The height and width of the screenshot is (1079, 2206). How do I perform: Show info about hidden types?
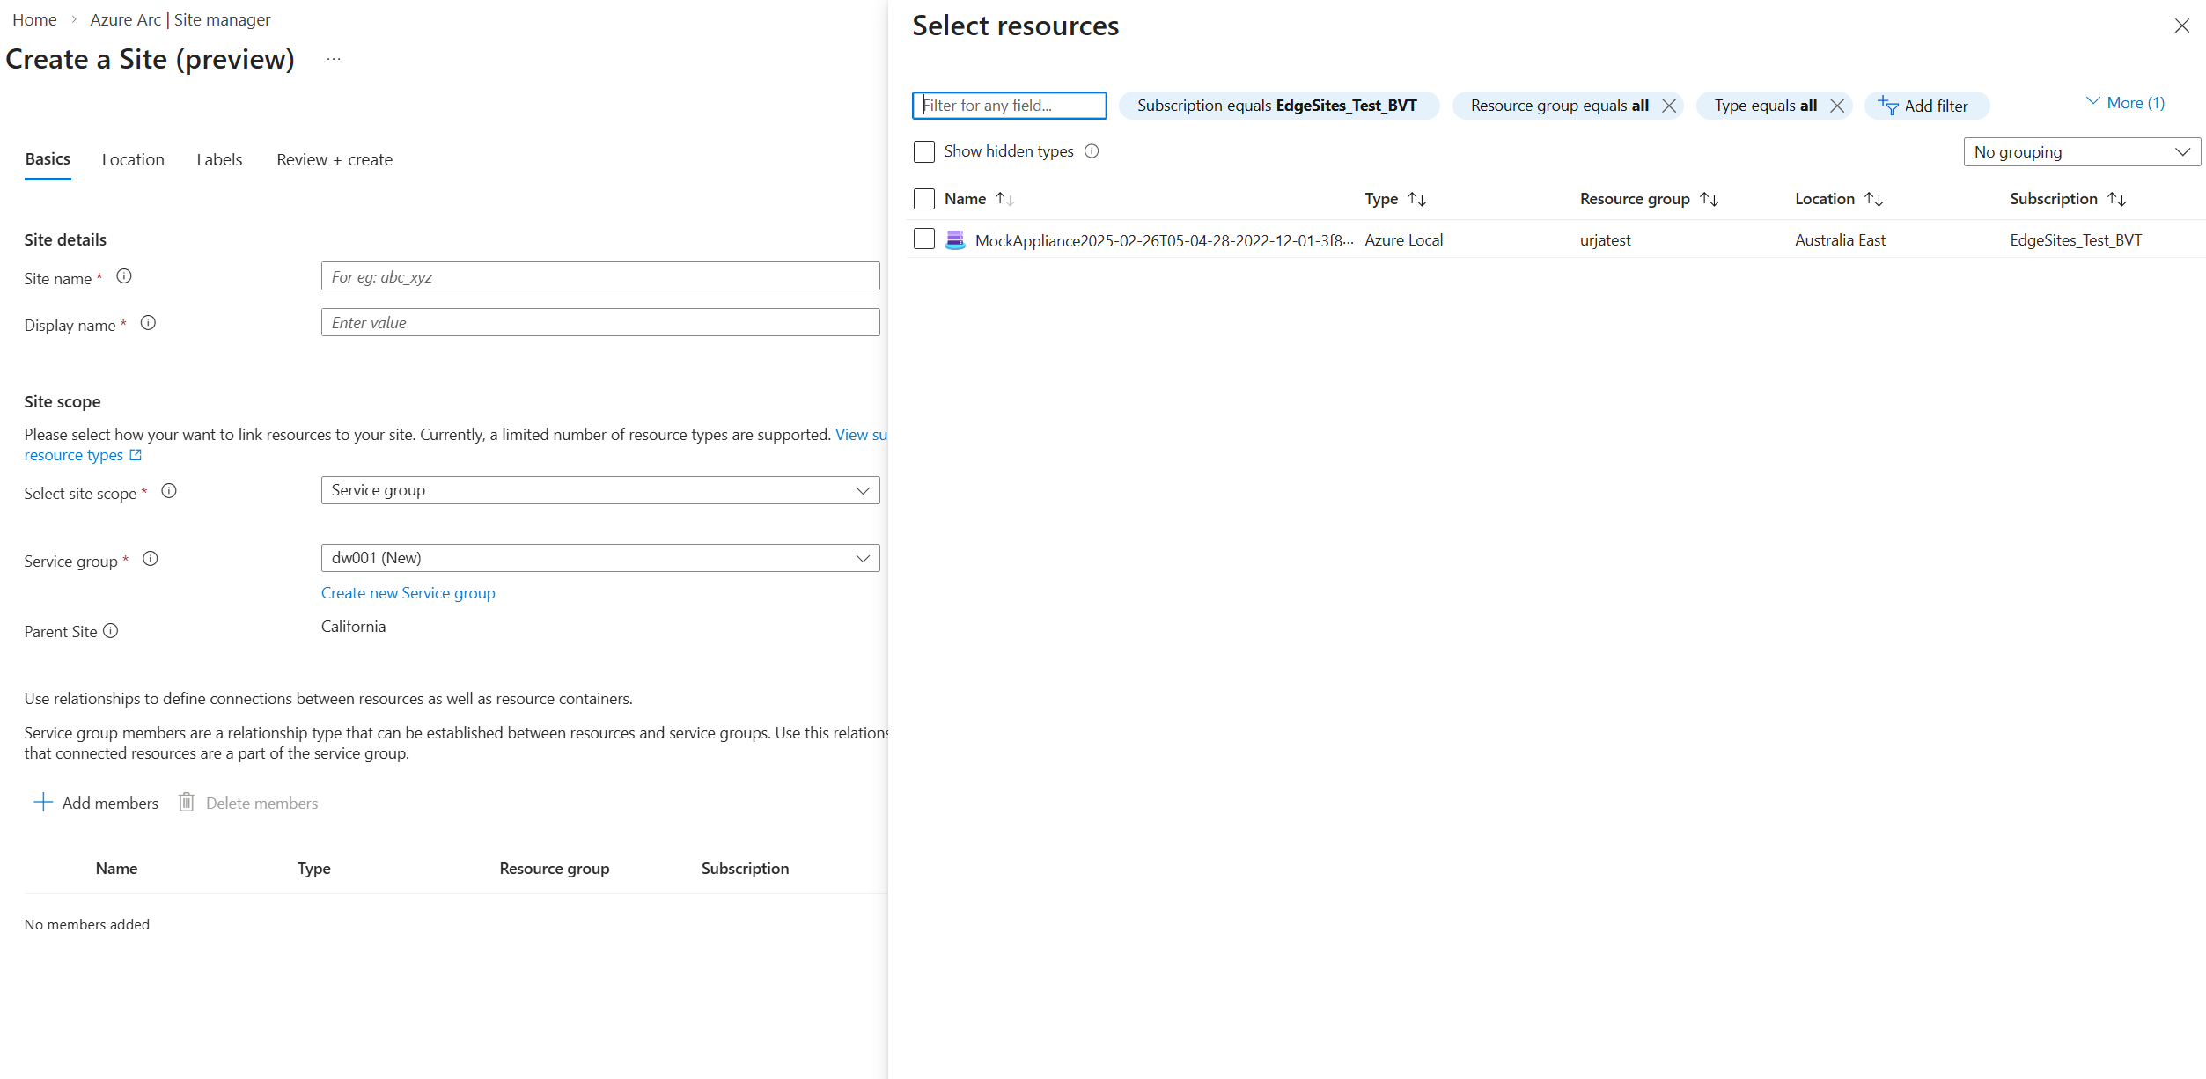point(1092,151)
